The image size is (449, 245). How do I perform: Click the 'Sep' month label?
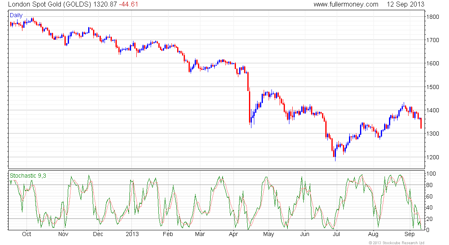tap(409, 234)
